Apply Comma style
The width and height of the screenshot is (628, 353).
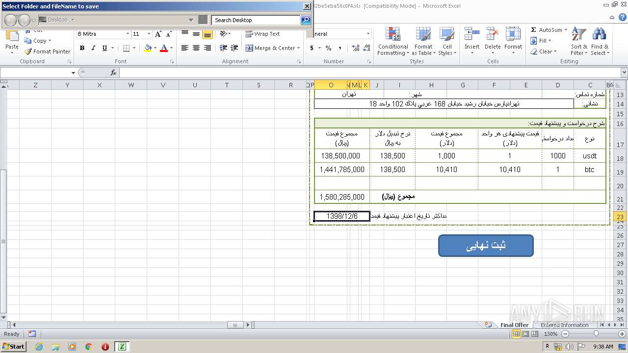(x=340, y=48)
